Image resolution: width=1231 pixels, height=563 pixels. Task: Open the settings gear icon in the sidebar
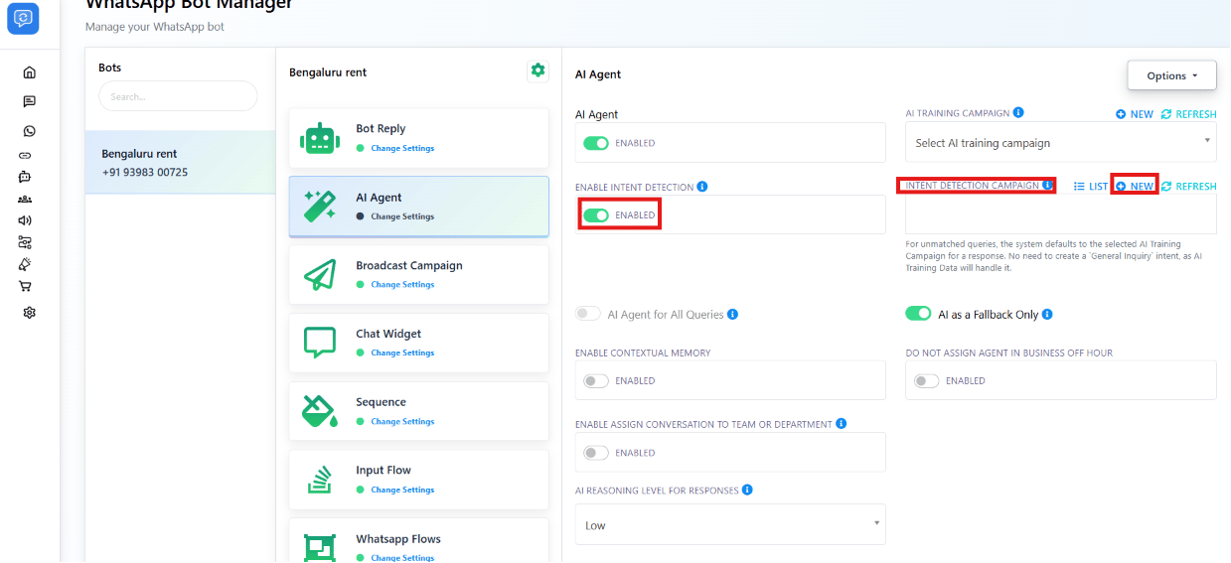click(x=29, y=313)
